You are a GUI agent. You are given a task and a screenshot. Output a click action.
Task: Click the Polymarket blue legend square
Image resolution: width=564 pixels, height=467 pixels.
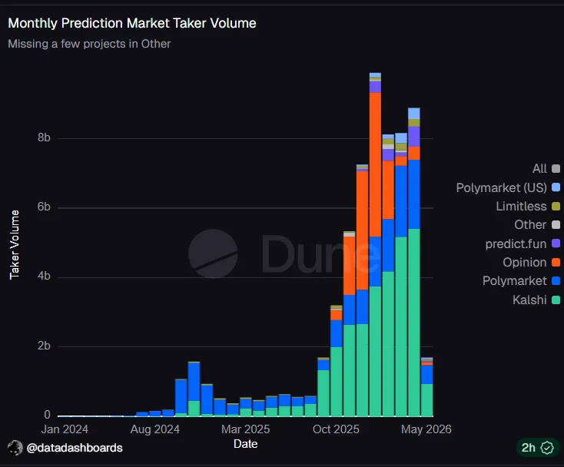pos(556,281)
